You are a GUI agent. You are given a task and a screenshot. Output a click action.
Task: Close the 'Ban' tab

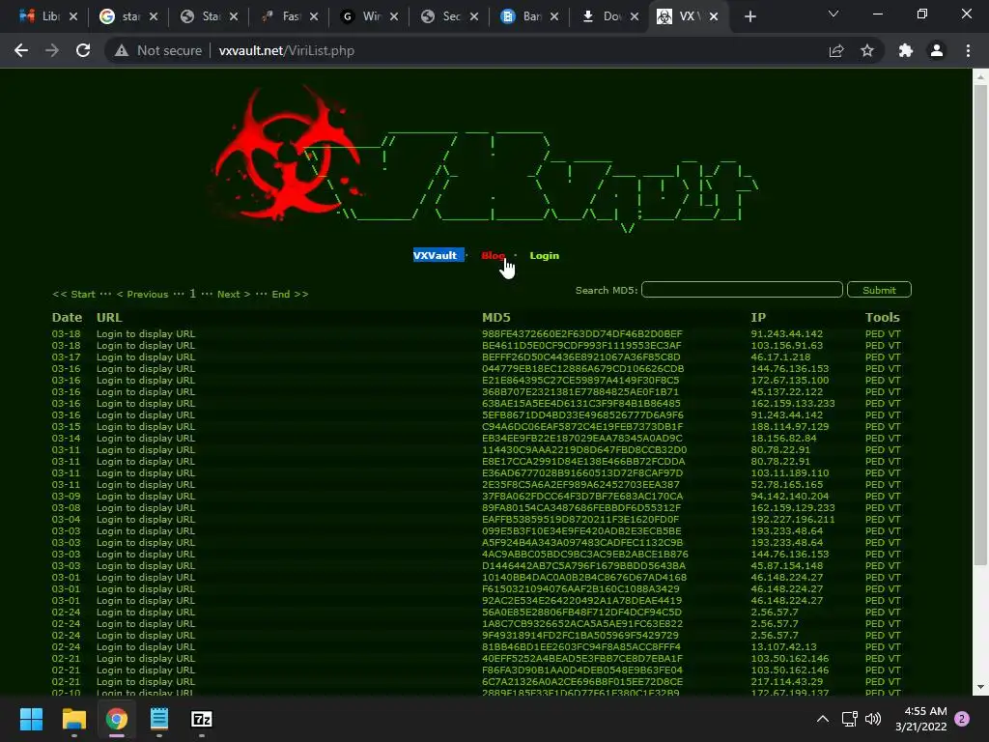[x=553, y=16]
